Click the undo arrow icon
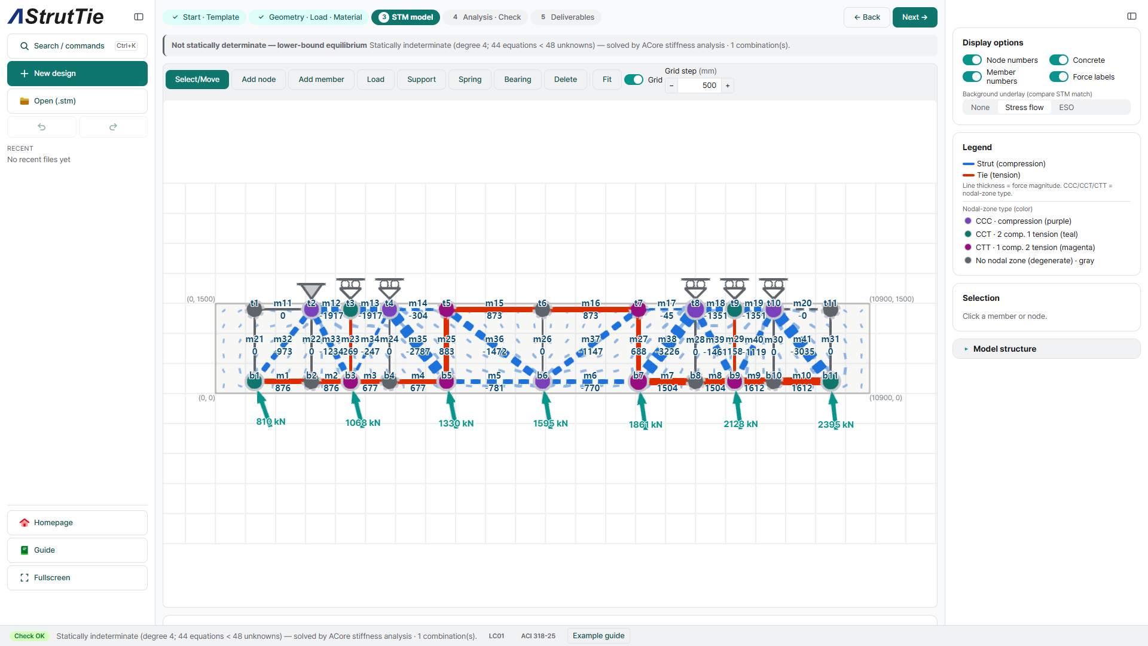Screen dimensions: 1148x646 click(x=42, y=127)
